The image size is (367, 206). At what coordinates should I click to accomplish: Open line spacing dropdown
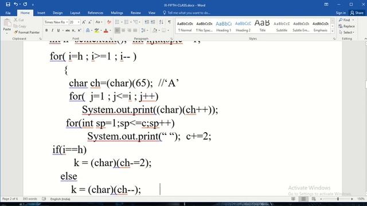click(x=147, y=30)
